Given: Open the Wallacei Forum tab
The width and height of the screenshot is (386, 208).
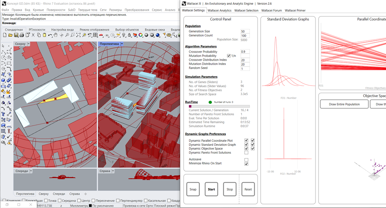Looking at the screenshot, I should [x=271, y=10].
